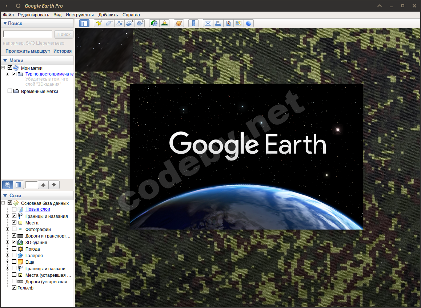Move item up with the up arrow button

tap(43, 185)
